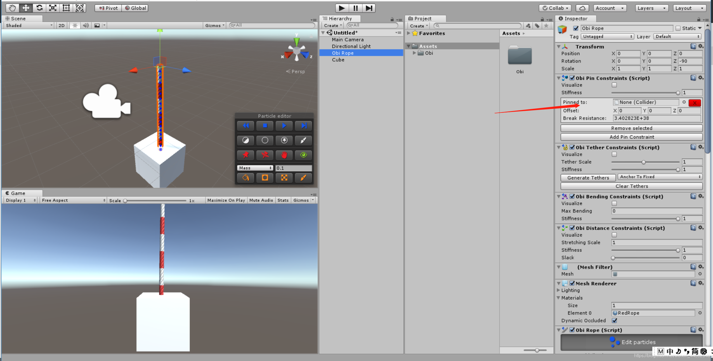Open the Scene tab panel

click(16, 18)
